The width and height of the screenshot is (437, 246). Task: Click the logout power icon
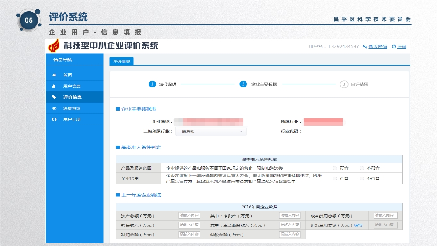(x=394, y=46)
